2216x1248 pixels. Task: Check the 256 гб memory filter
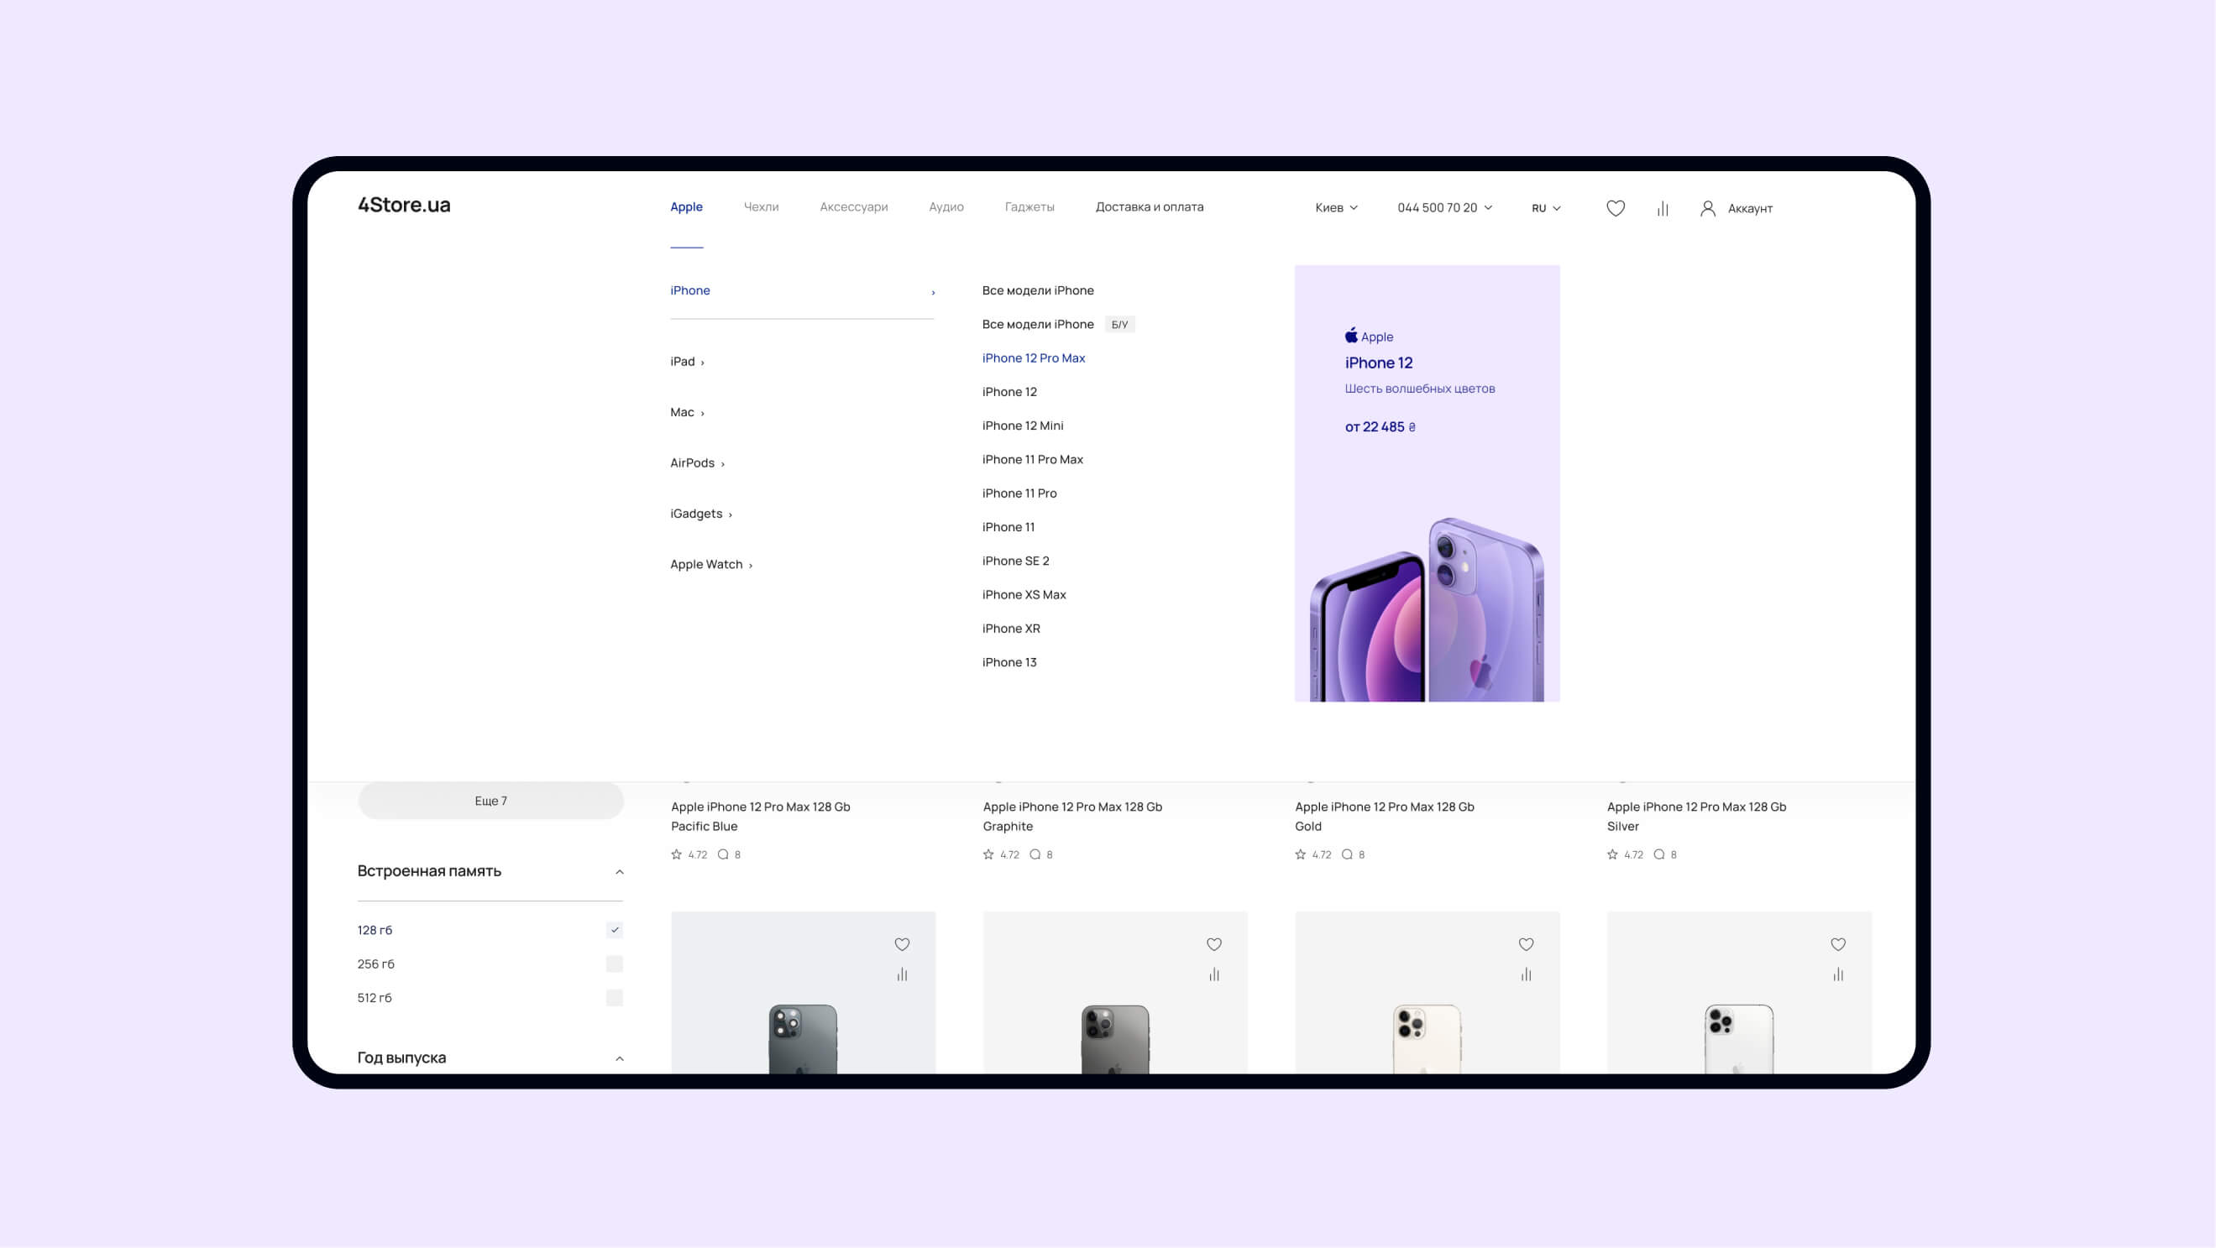tap(613, 963)
